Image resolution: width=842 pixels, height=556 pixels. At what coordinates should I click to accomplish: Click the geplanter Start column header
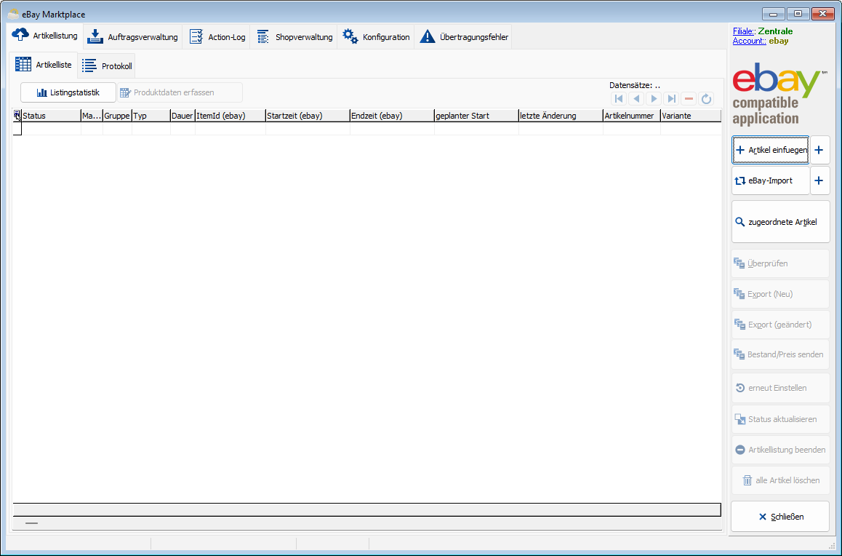coord(476,116)
